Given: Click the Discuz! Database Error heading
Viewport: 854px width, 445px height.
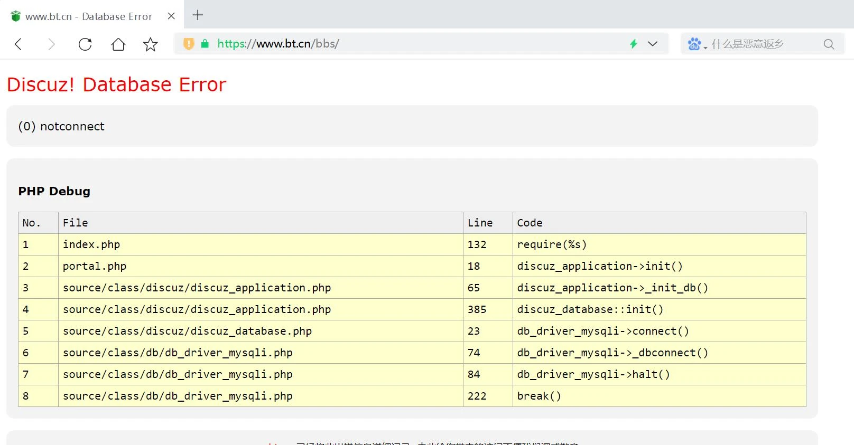Looking at the screenshot, I should (116, 84).
